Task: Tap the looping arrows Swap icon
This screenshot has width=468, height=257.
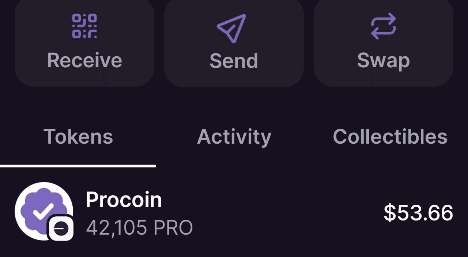Action: pyautogui.click(x=383, y=26)
